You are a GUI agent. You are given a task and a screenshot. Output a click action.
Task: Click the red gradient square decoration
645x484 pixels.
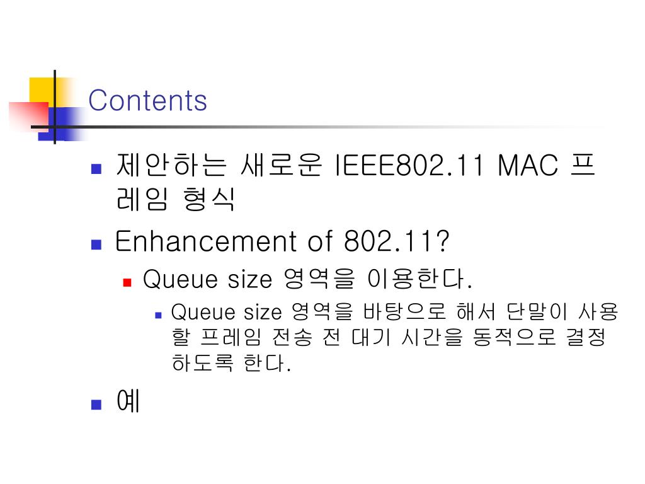point(28,115)
